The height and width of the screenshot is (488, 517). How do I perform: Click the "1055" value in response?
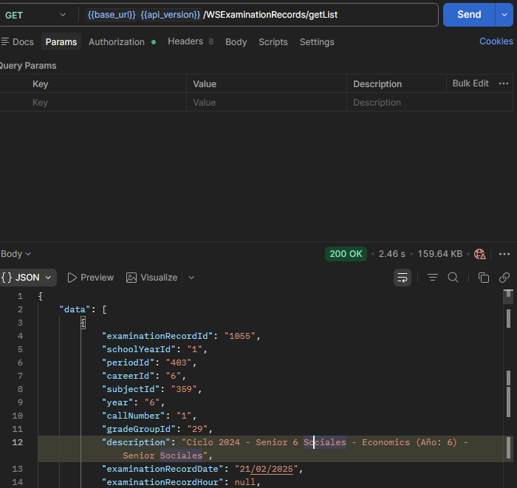pyautogui.click(x=240, y=336)
